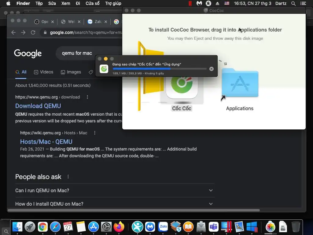
Task: Open Microsoft Teams from the dock
Action: point(214,227)
